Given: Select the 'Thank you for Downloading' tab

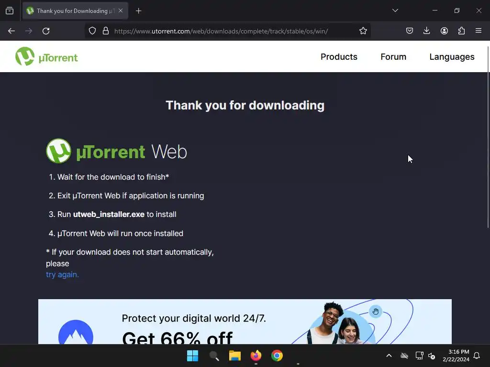Looking at the screenshot, I should click(75, 11).
